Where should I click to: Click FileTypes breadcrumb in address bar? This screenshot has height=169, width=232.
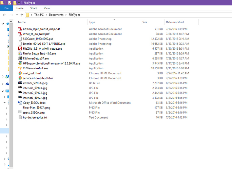(x=74, y=15)
